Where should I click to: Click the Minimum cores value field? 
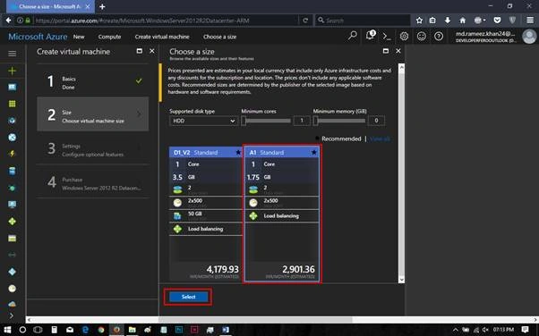302,121
